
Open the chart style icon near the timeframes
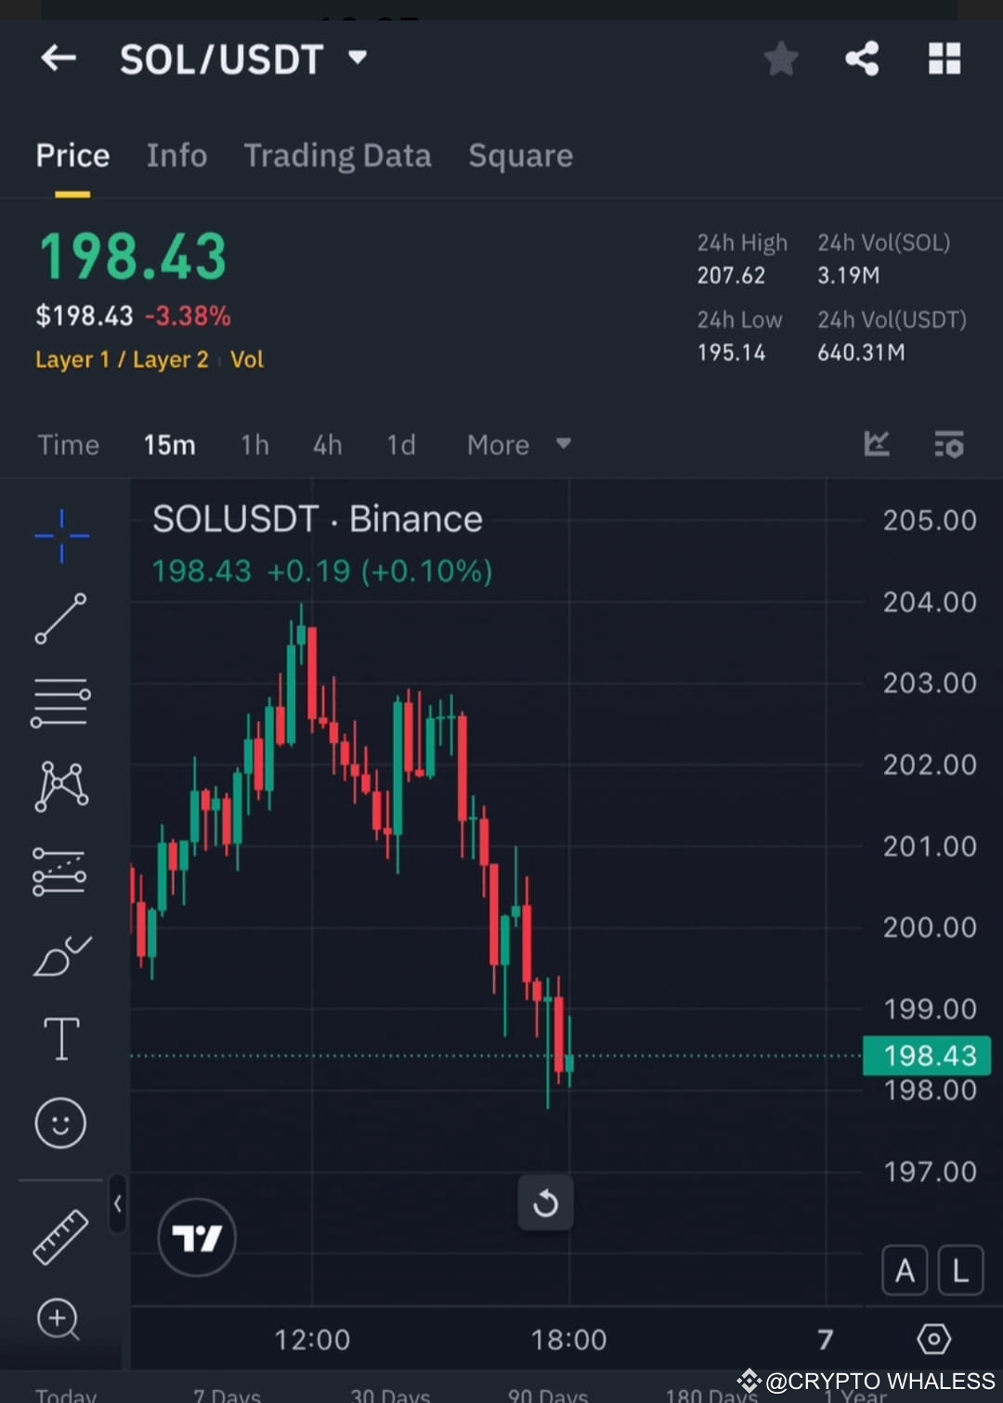pos(877,444)
